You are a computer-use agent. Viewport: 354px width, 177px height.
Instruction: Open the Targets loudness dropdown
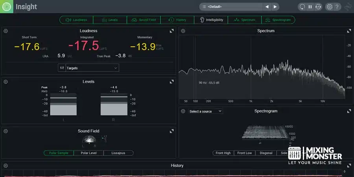(x=88, y=68)
